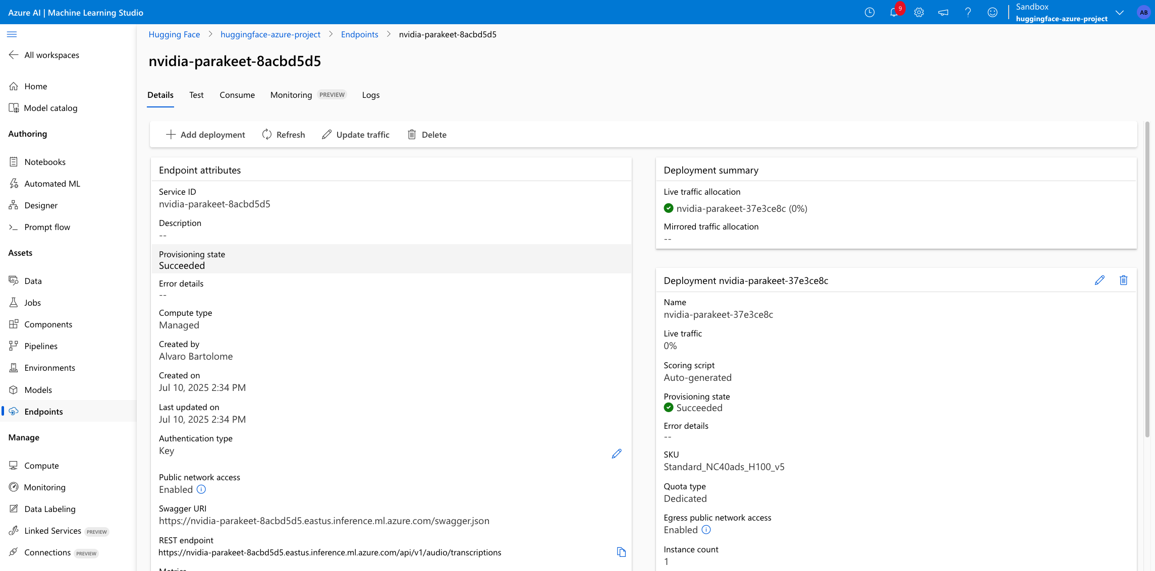Open the feedback smiley icon
1155x571 pixels.
pyautogui.click(x=992, y=13)
